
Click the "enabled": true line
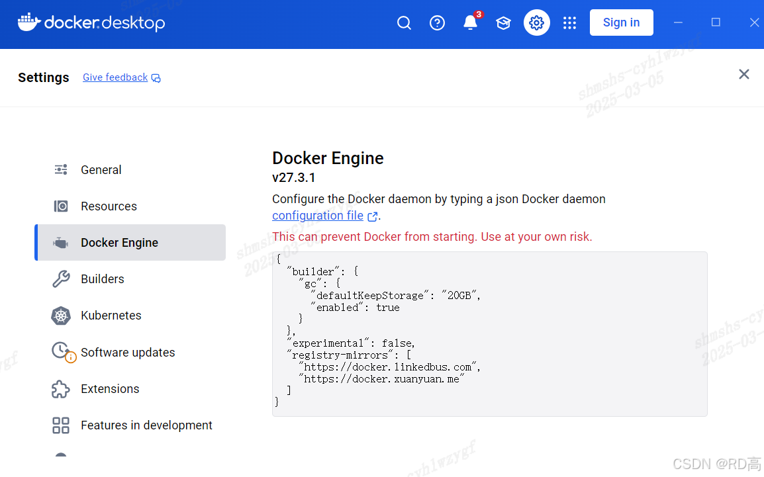tap(355, 308)
